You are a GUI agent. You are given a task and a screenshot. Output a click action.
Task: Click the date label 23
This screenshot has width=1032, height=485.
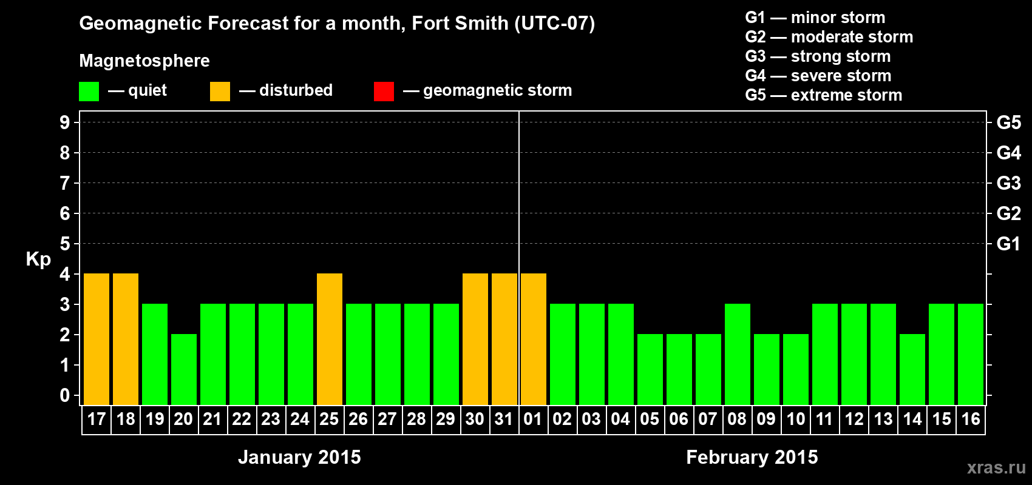[271, 420]
